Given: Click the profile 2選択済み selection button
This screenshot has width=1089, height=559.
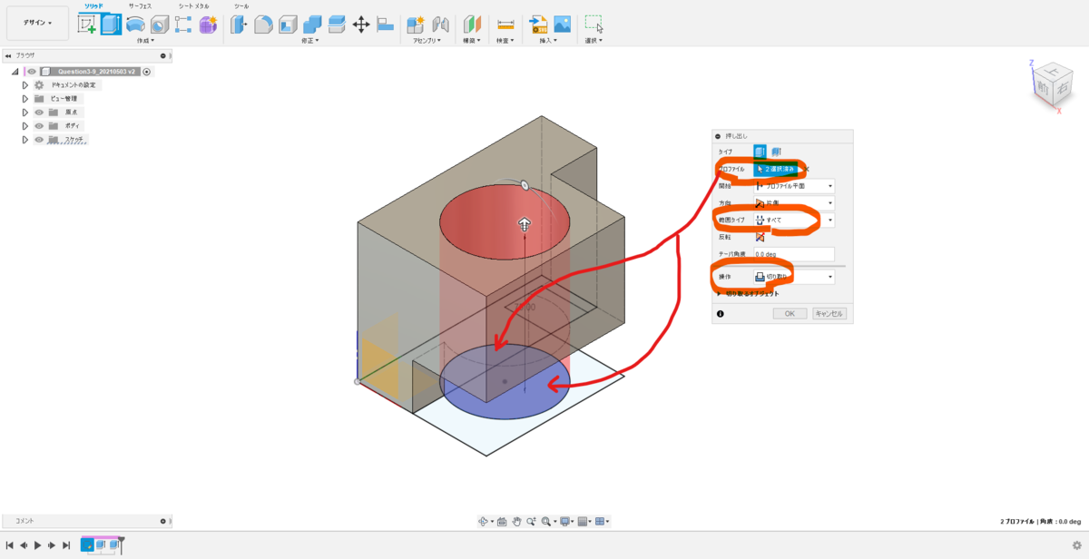Looking at the screenshot, I should pos(777,169).
